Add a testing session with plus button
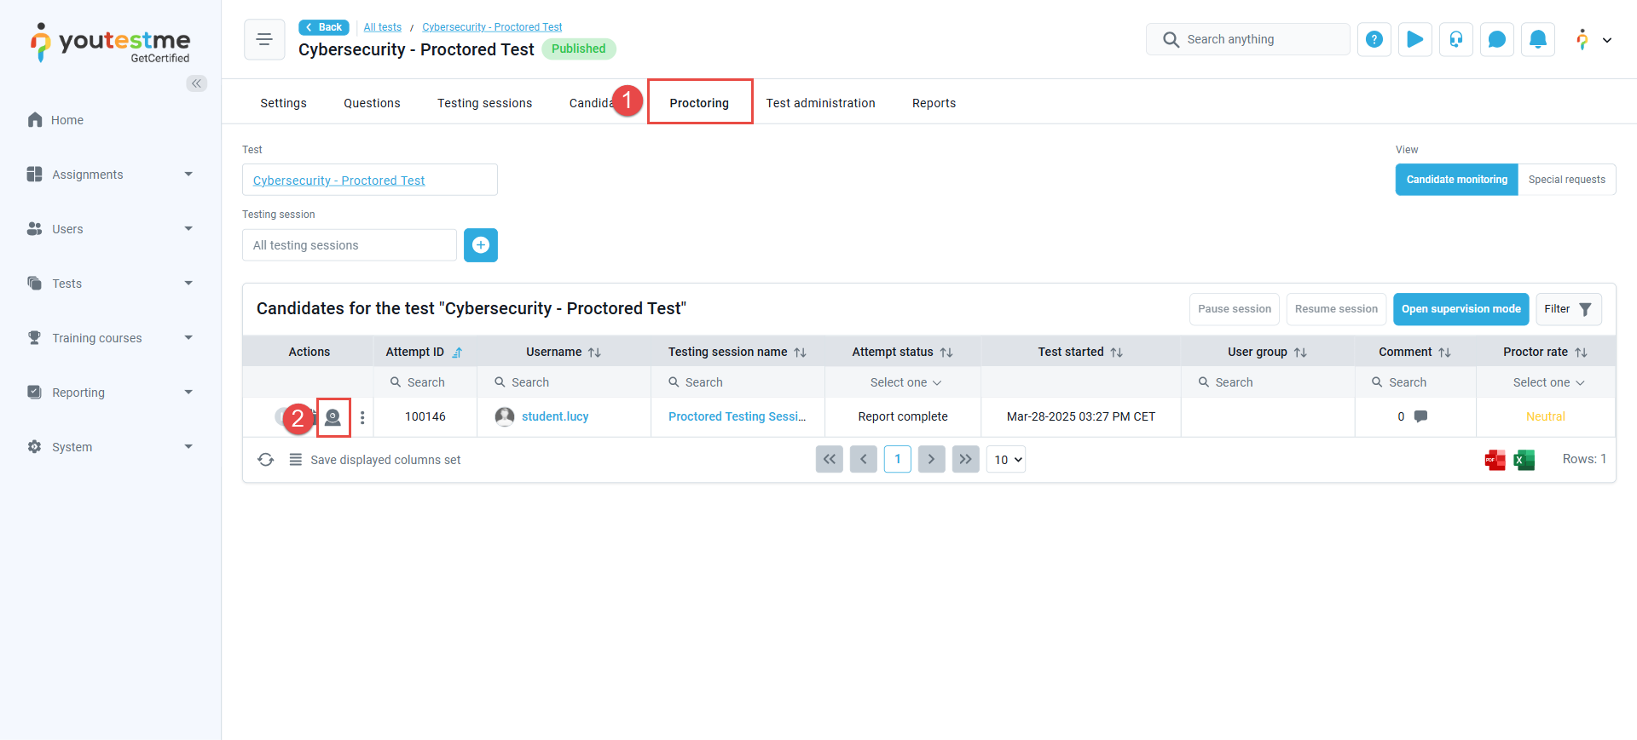Image resolution: width=1637 pixels, height=740 pixels. pyautogui.click(x=481, y=245)
